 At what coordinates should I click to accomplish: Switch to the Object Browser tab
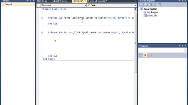60,1
